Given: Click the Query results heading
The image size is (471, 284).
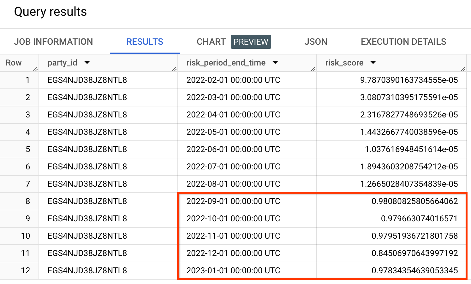Looking at the screenshot, I should tap(50, 12).
